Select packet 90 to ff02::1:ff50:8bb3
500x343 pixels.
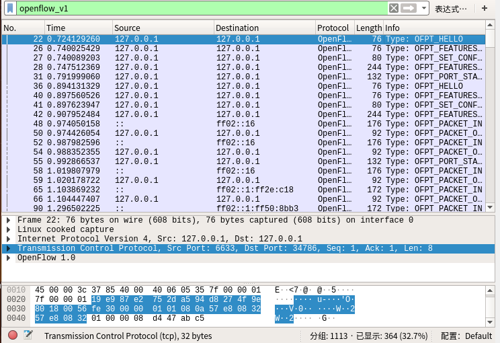pyautogui.click(x=244, y=208)
